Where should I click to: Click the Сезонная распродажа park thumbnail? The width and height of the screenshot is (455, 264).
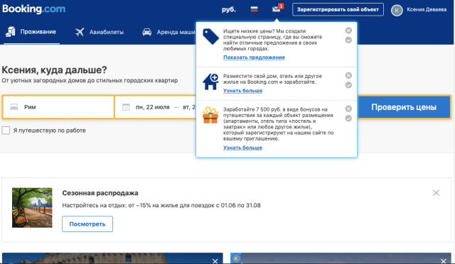[x=32, y=207]
